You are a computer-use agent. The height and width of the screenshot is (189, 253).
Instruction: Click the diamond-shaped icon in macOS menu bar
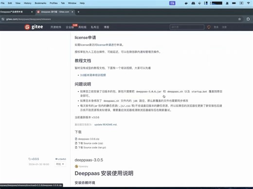click(199, 3)
